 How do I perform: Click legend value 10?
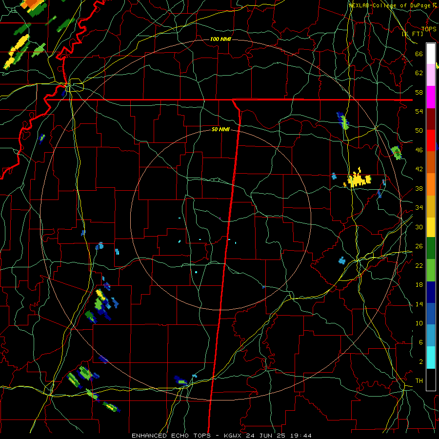tap(419, 323)
